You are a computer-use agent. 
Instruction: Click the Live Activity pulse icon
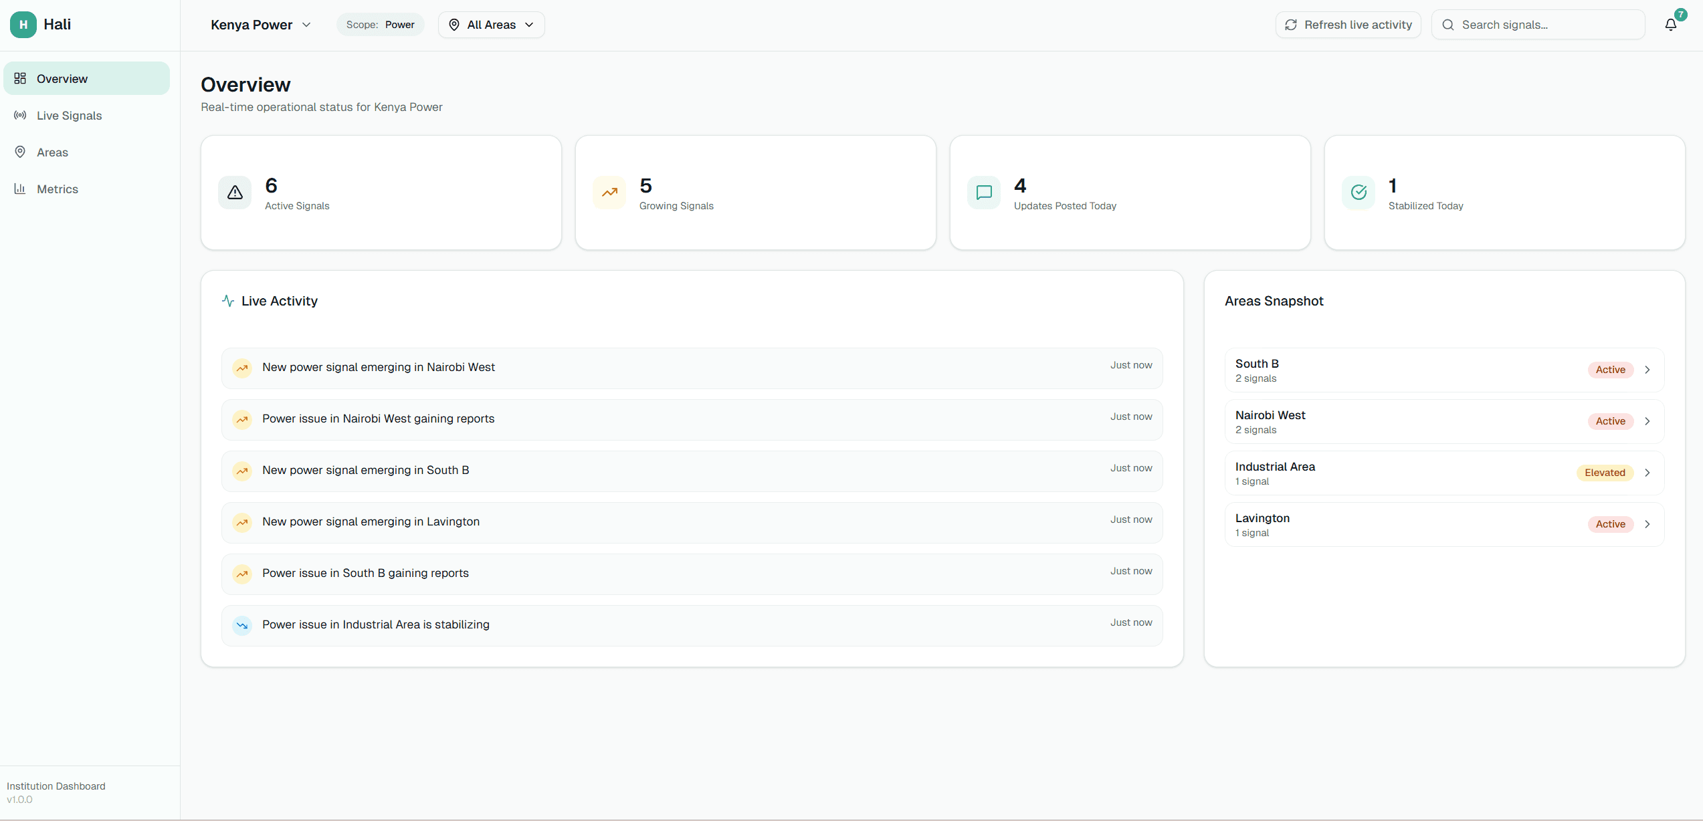pyautogui.click(x=228, y=301)
